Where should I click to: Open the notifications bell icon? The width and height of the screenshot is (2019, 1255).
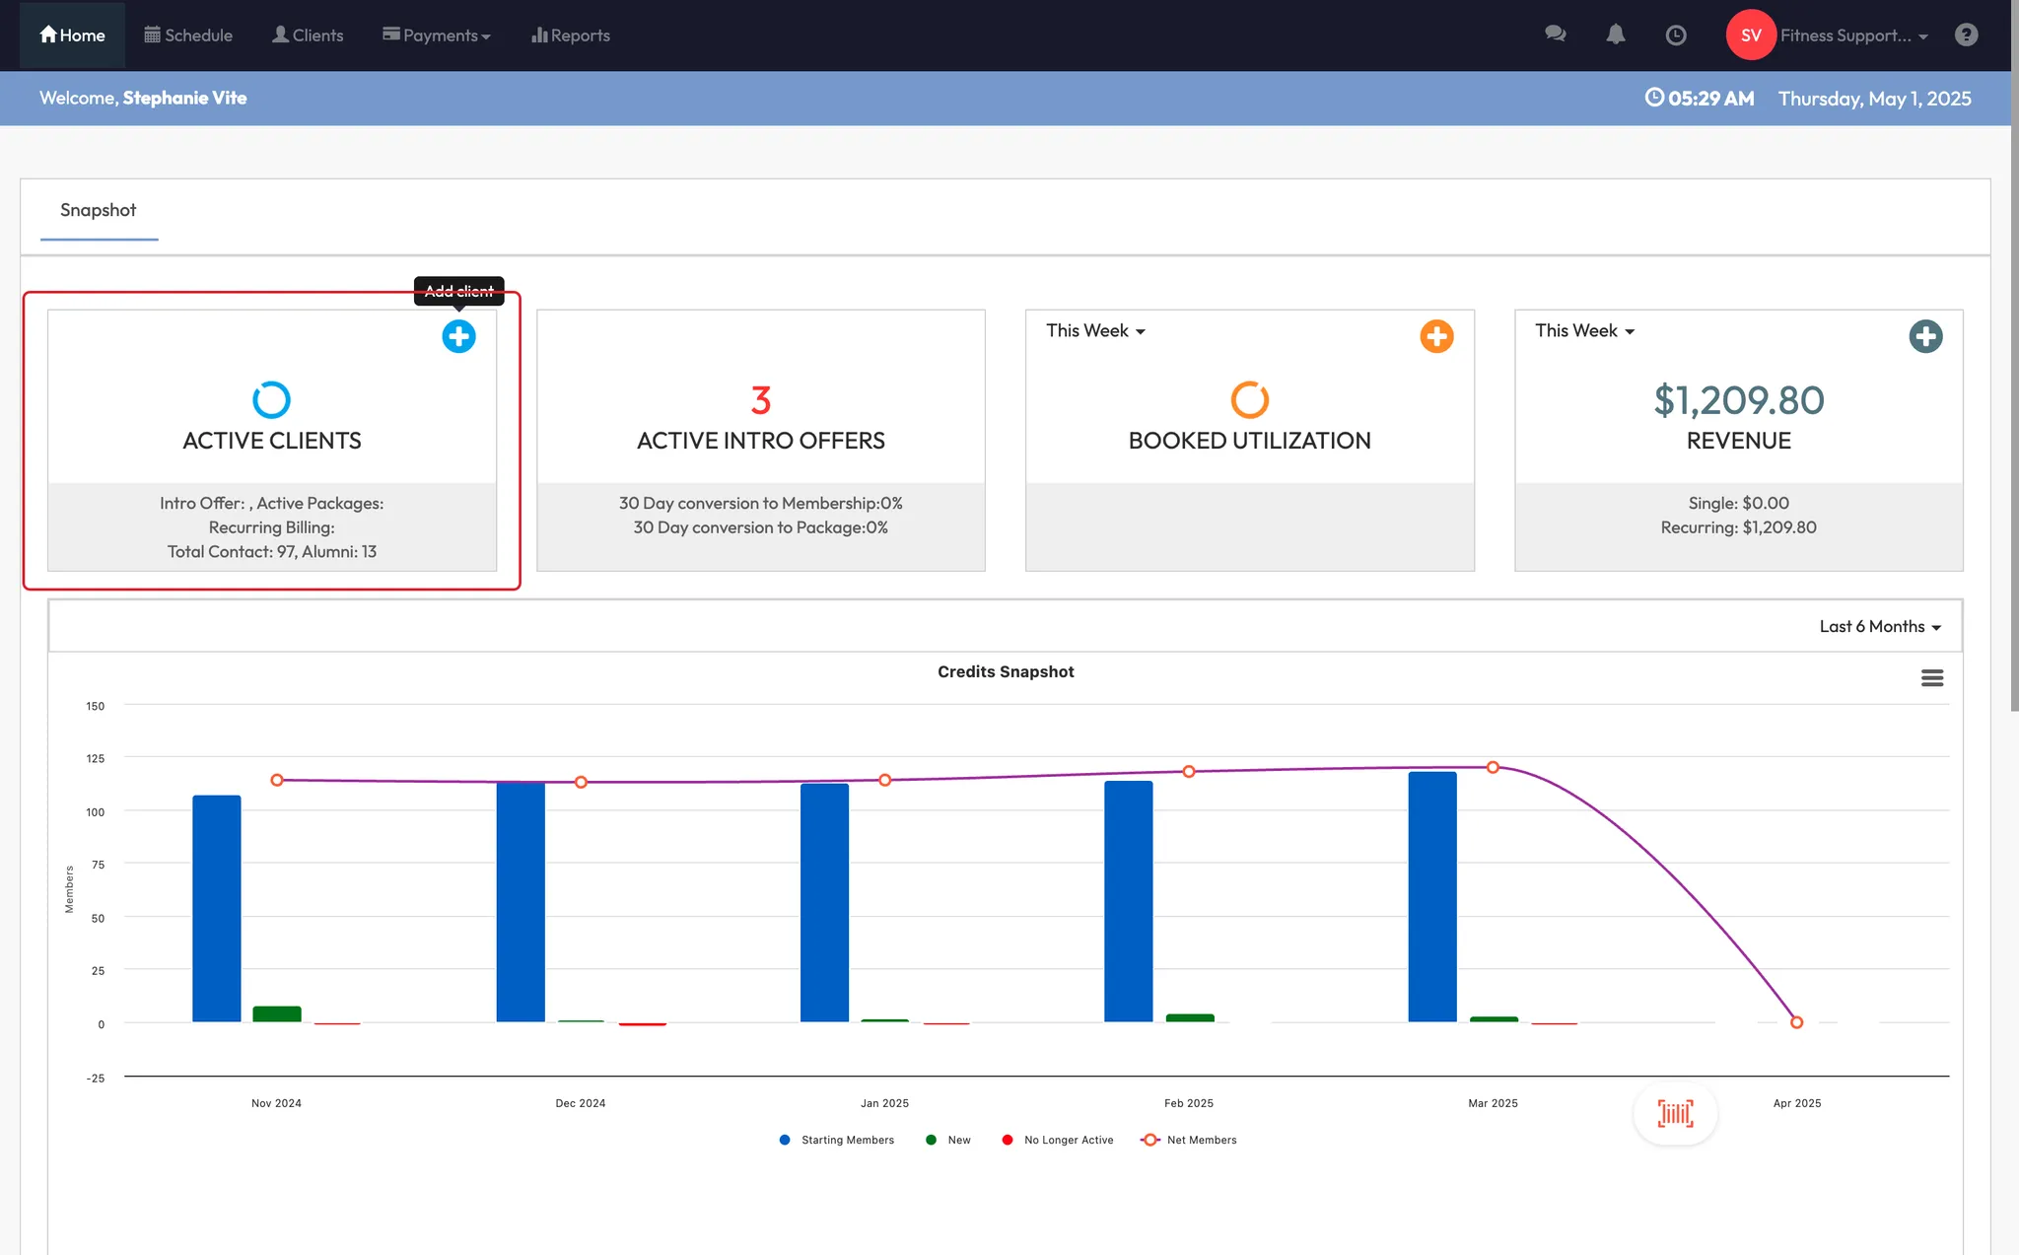(x=1615, y=35)
